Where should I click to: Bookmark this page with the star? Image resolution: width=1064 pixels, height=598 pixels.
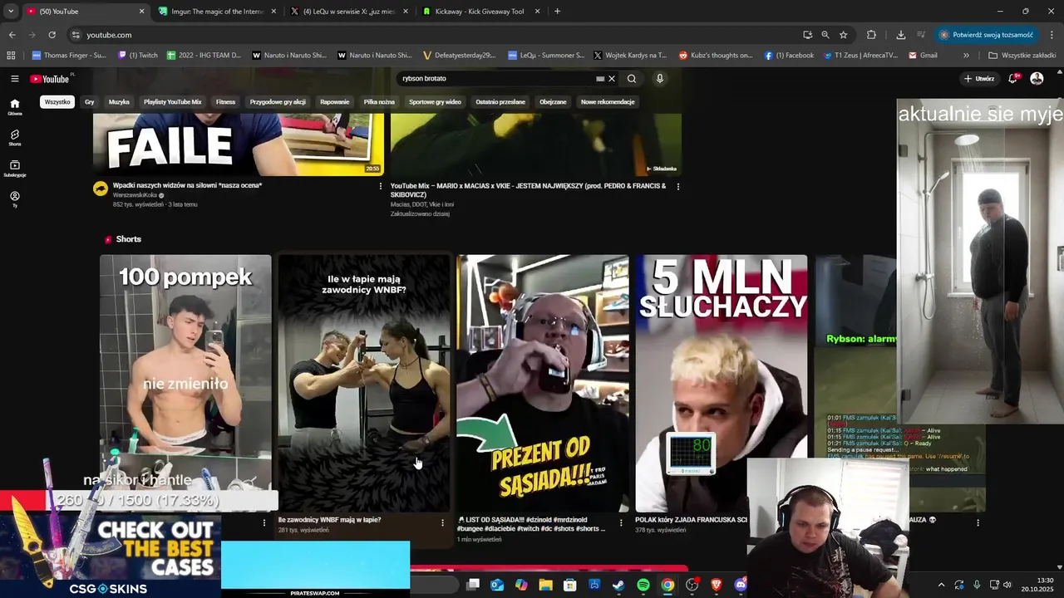click(843, 35)
